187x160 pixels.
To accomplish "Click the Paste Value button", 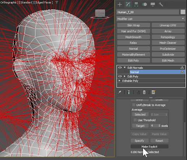I will click(160, 134).
